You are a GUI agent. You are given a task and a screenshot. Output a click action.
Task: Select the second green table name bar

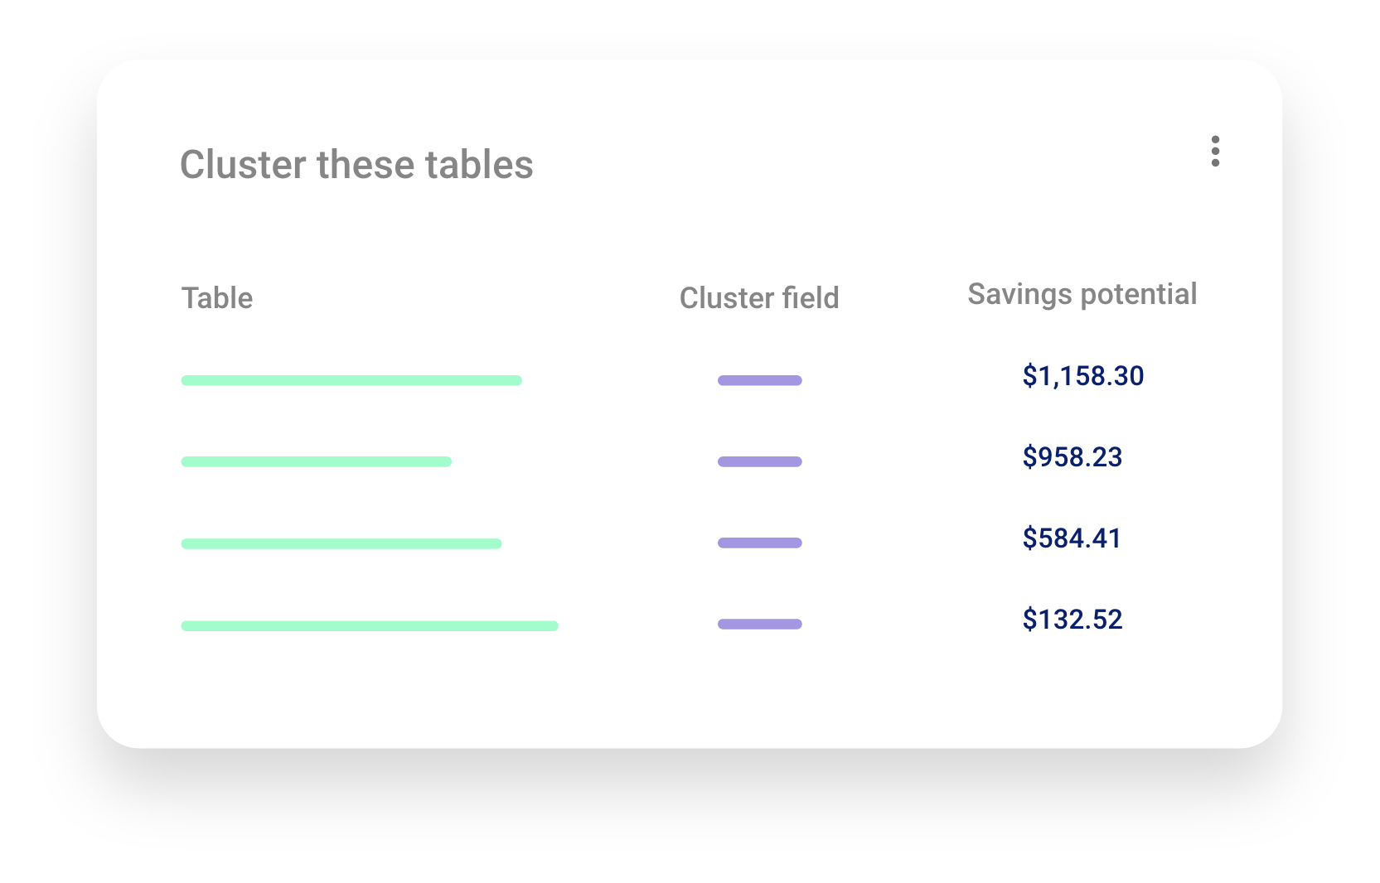point(317,461)
